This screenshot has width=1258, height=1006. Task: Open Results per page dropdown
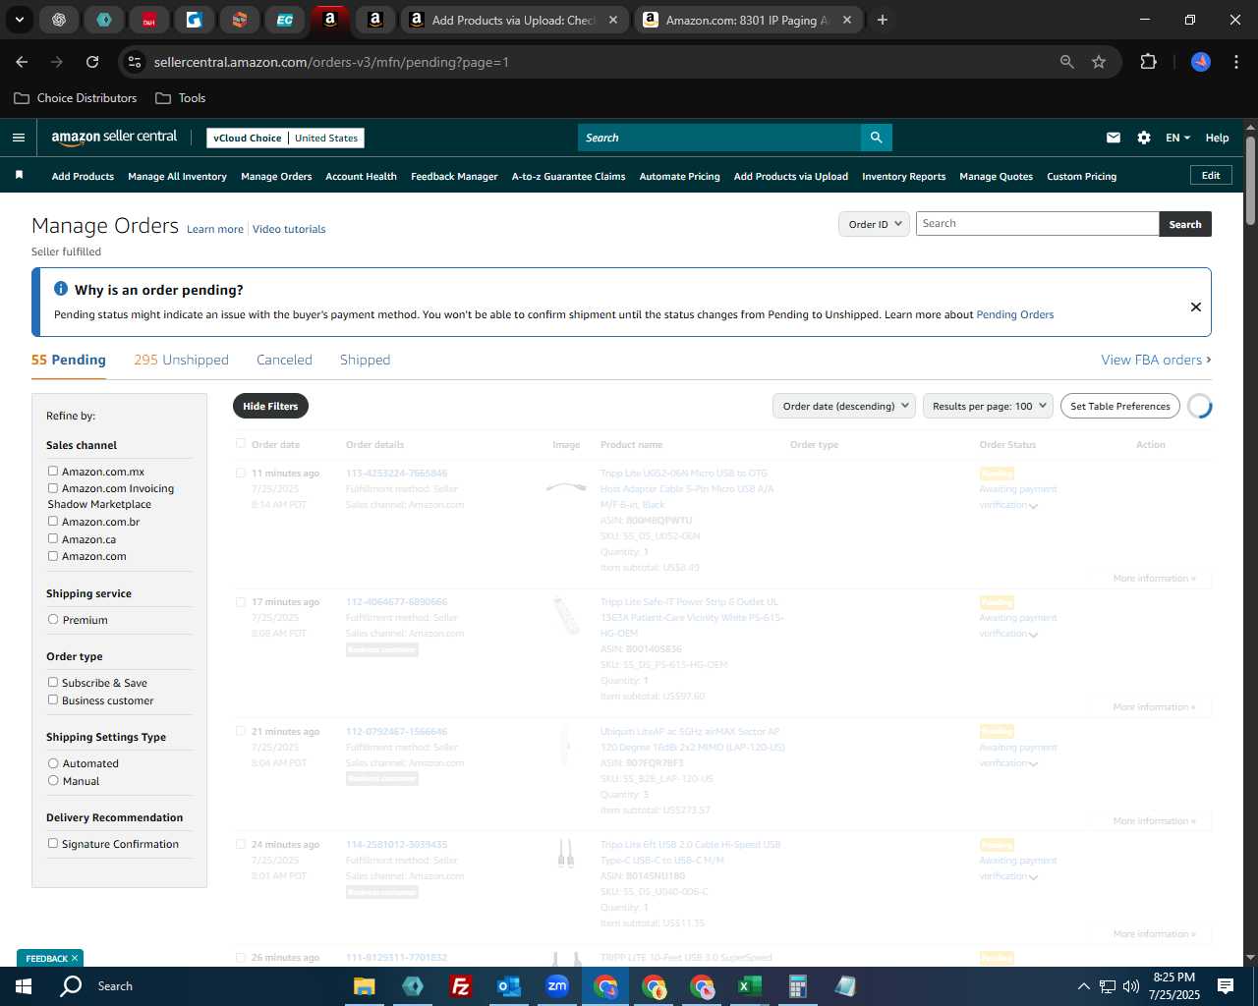tap(988, 406)
